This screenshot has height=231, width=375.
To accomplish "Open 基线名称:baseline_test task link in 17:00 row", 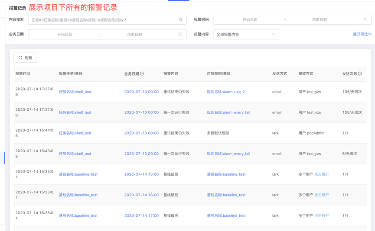I will point(78,215).
